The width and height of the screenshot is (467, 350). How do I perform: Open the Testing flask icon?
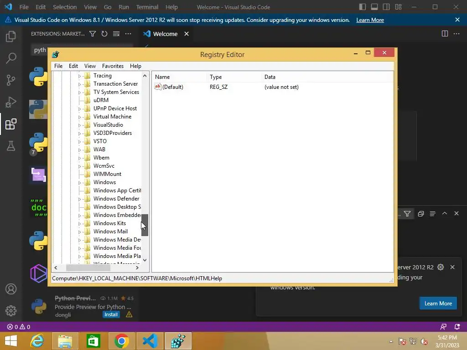[11, 146]
